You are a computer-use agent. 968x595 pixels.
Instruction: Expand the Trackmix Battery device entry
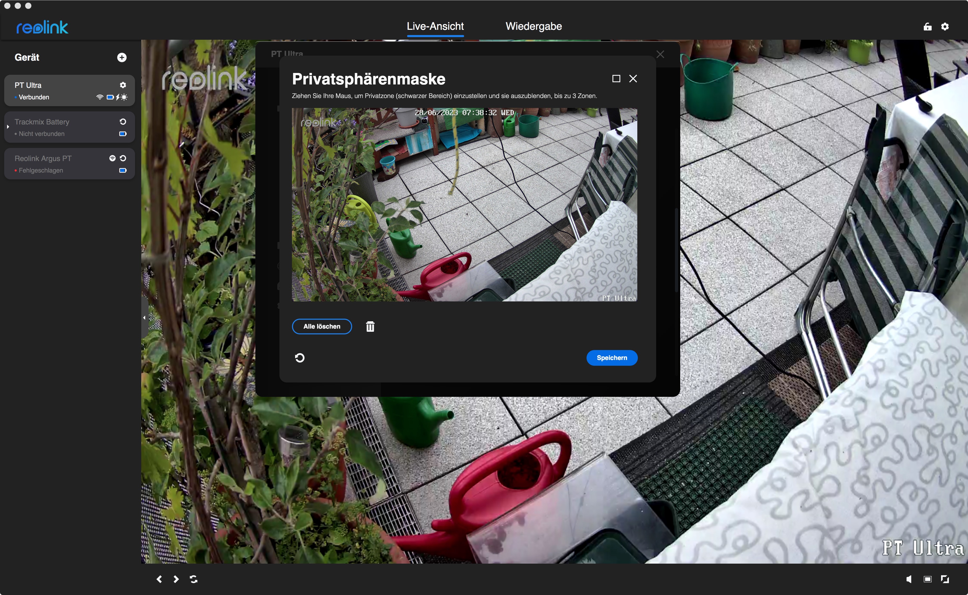click(8, 127)
